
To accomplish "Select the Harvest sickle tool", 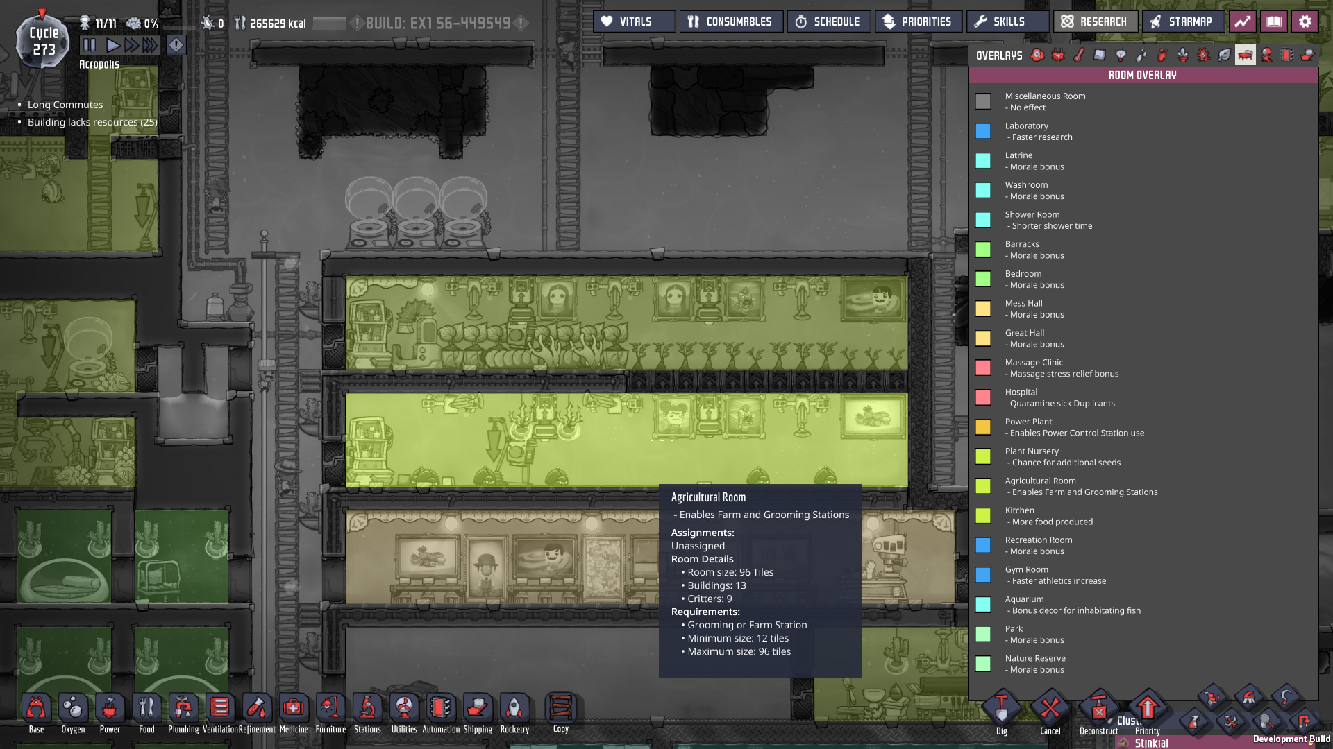I will (x=1286, y=697).
